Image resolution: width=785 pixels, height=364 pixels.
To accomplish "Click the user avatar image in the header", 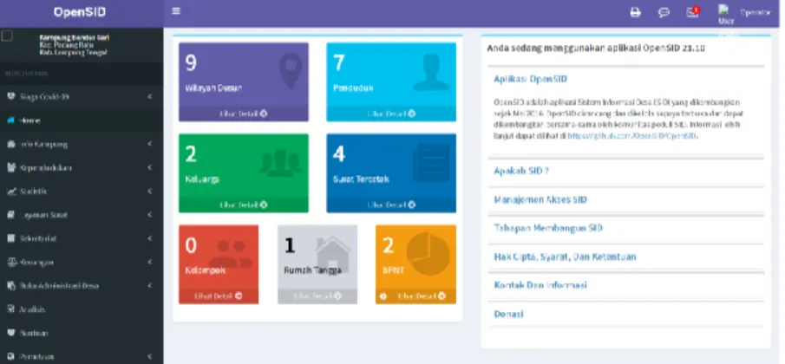I will click(726, 15).
